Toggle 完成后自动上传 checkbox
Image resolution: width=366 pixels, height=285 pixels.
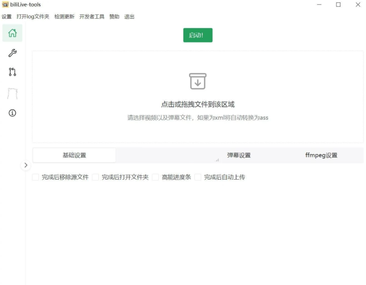(198, 177)
